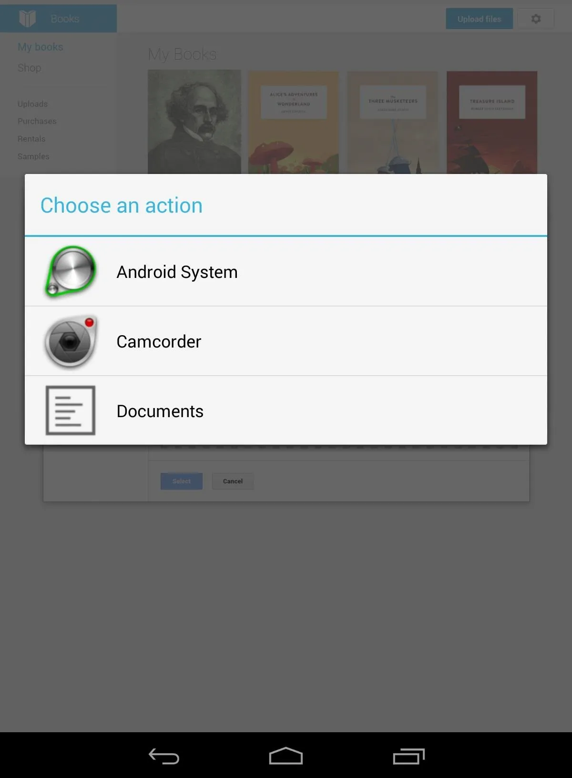Open the Treasure Island book cover

coord(492,123)
